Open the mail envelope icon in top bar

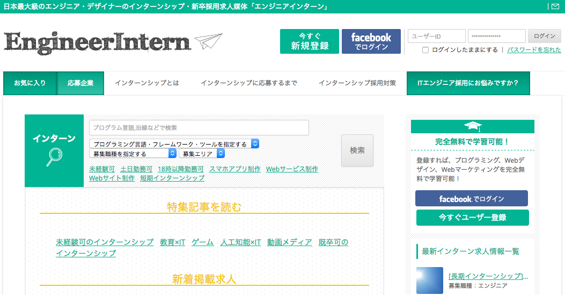[555, 6]
